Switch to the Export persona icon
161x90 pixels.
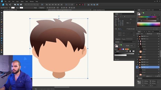pyautogui.click(x=10, y=4)
